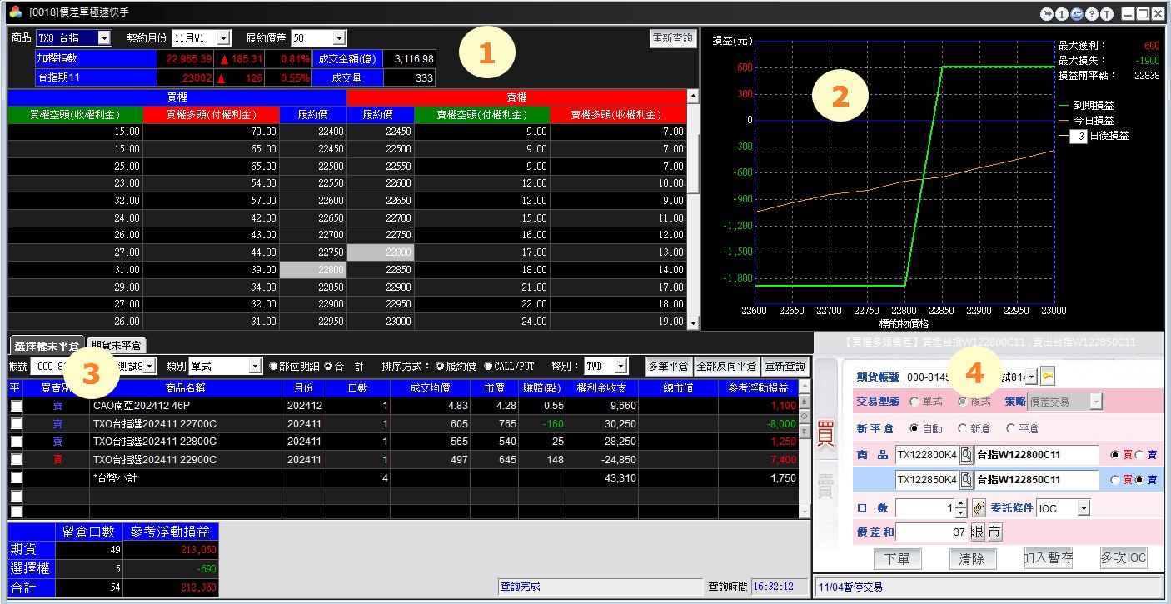
Task: Open the 商品 TXO 台指 dropdown
Action: pyautogui.click(x=104, y=38)
